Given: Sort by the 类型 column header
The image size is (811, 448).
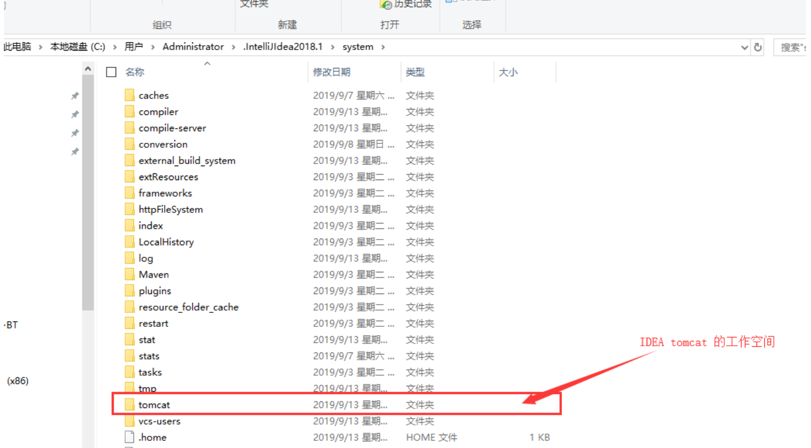Looking at the screenshot, I should pos(415,72).
